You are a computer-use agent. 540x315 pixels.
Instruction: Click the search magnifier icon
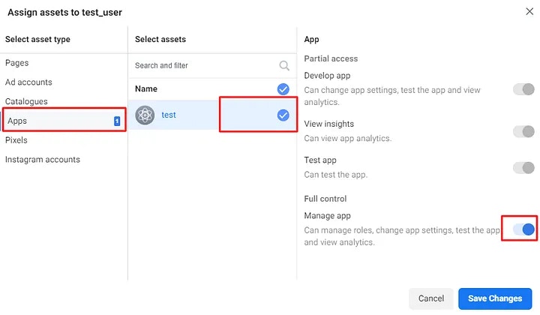[x=284, y=65]
